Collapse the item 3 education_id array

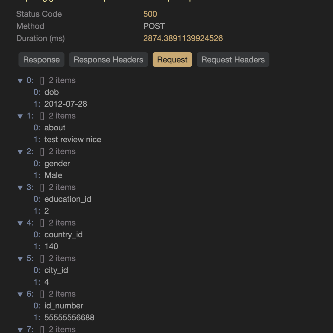coord(20,188)
